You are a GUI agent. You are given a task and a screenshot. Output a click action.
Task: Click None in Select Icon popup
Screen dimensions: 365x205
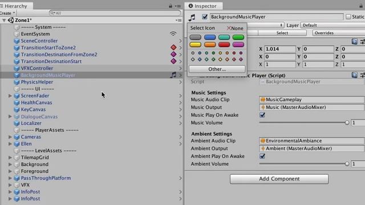point(235,28)
